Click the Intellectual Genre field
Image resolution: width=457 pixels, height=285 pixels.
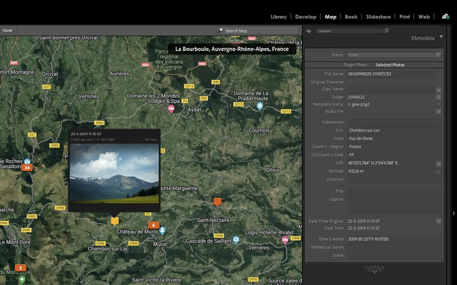(394, 247)
